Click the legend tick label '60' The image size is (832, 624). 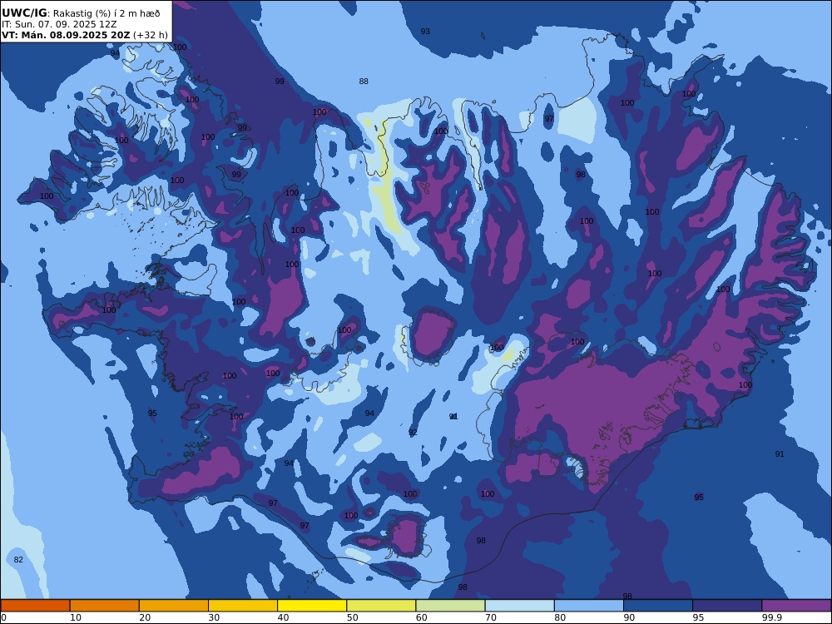click(x=421, y=617)
